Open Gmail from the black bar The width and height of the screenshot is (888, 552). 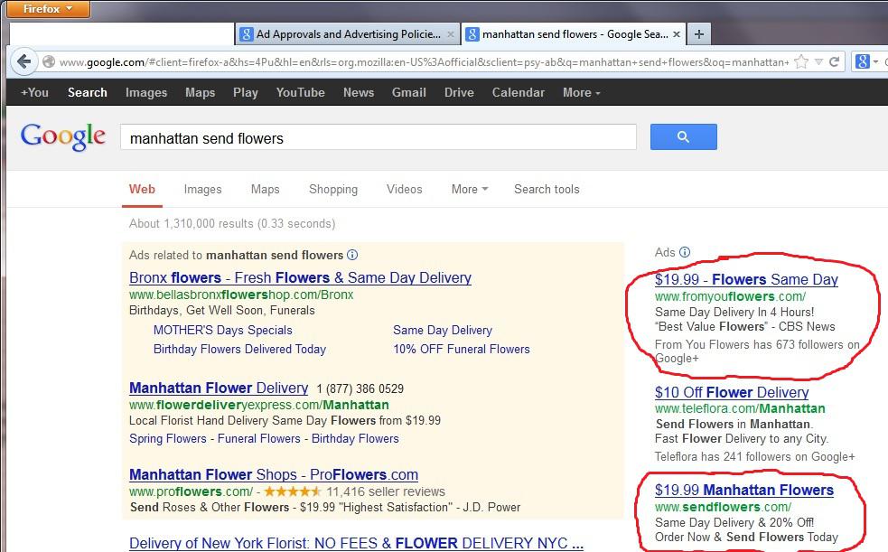(409, 92)
